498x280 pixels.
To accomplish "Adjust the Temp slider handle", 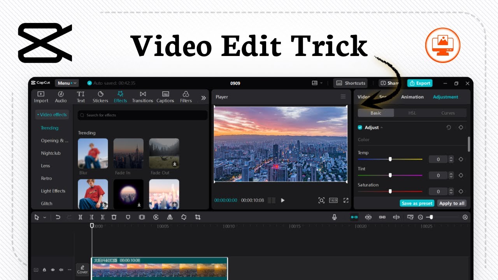I will pyautogui.click(x=390, y=159).
